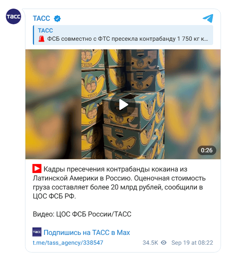Click the TASS round avatar logo
This screenshot has height=258, width=228.
(x=13, y=16)
